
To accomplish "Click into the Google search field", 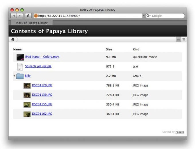I will (x=165, y=16).
